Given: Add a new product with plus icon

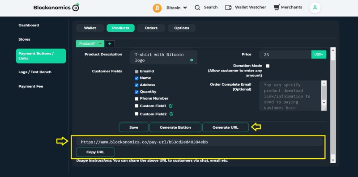Looking at the screenshot, I should point(110,44).
